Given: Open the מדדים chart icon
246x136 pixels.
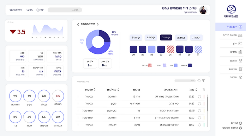Looking at the screenshot, I should 240,52.
